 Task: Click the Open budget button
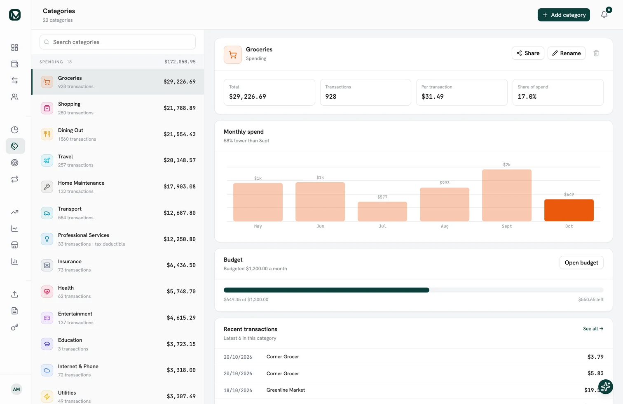[x=581, y=262]
